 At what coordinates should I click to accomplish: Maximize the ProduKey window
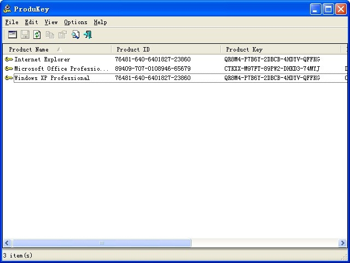[328, 9]
